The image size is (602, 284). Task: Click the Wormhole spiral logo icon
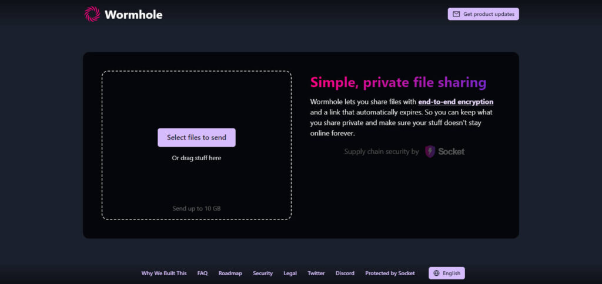tap(92, 14)
